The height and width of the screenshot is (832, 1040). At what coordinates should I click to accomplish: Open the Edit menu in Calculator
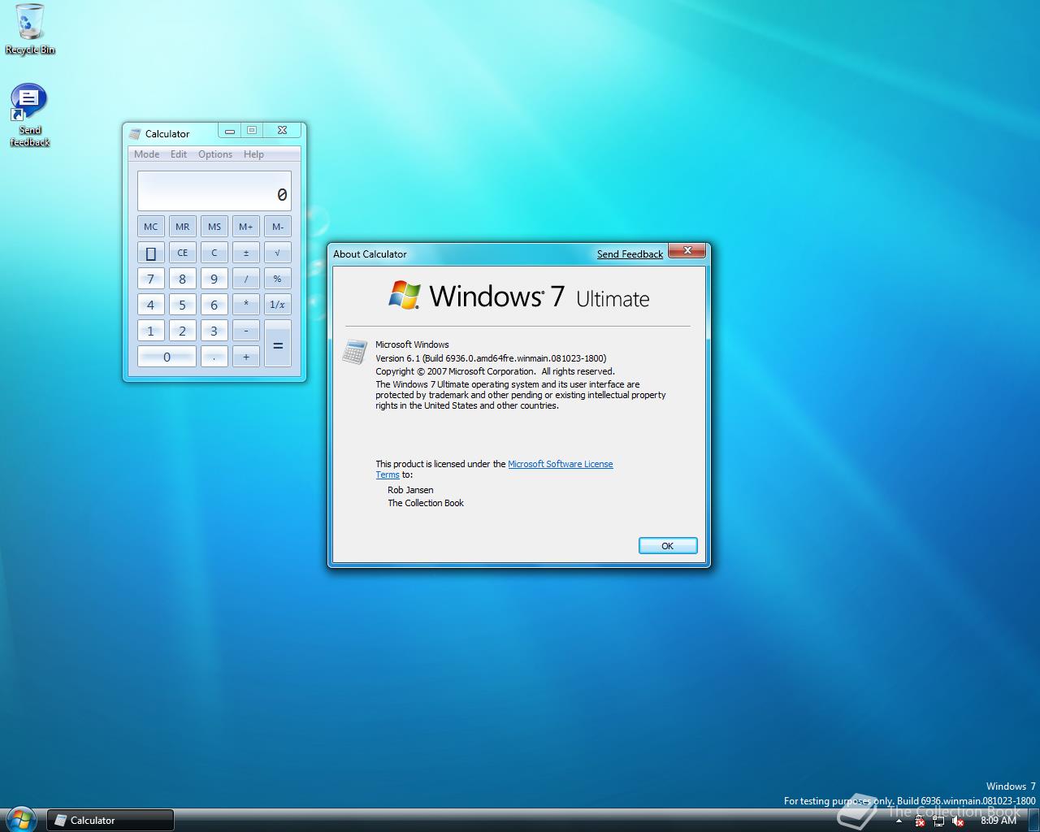click(179, 154)
